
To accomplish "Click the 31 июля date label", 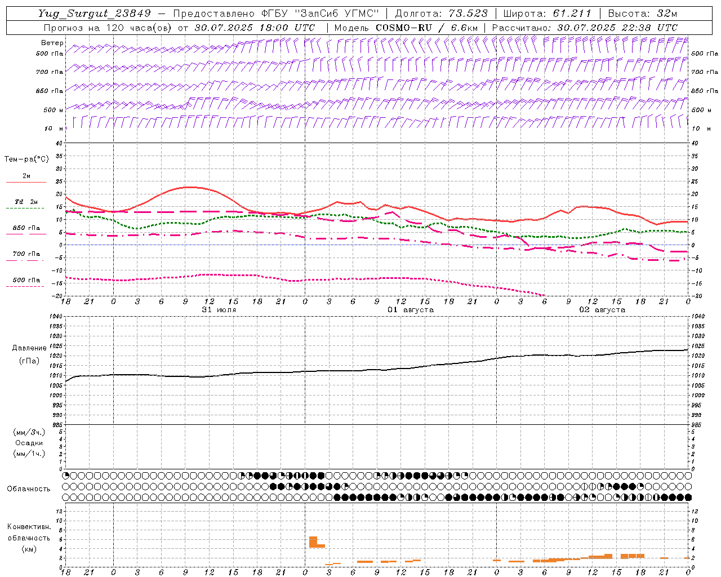I will (219, 310).
